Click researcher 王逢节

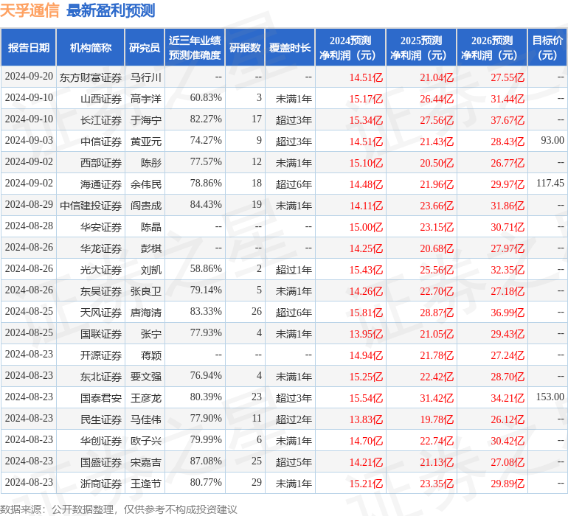pyautogui.click(x=146, y=484)
